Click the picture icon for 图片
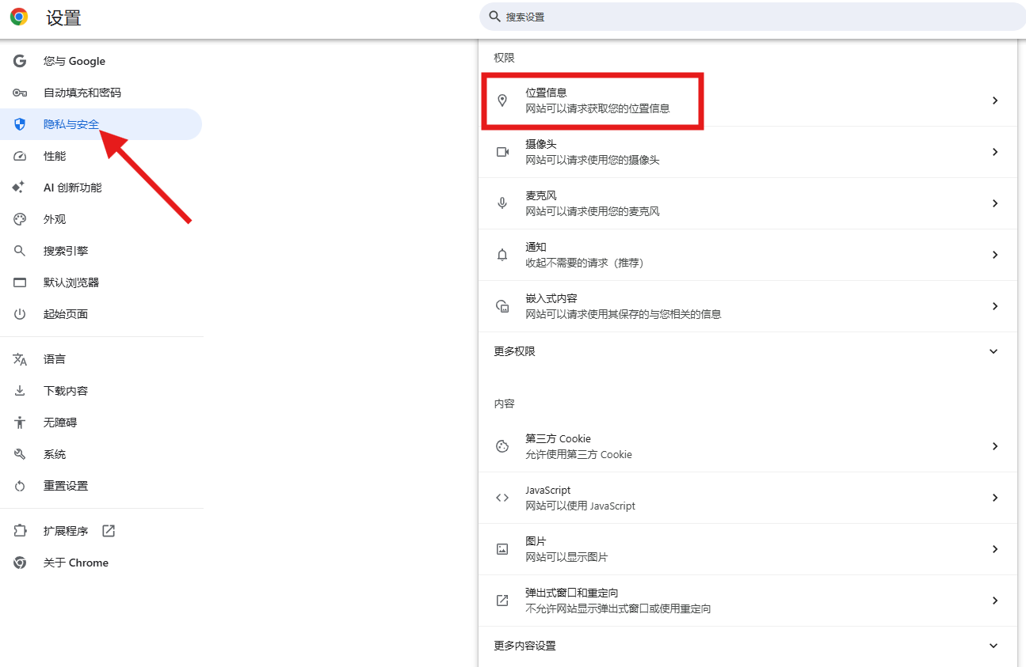1026x667 pixels. click(x=502, y=549)
